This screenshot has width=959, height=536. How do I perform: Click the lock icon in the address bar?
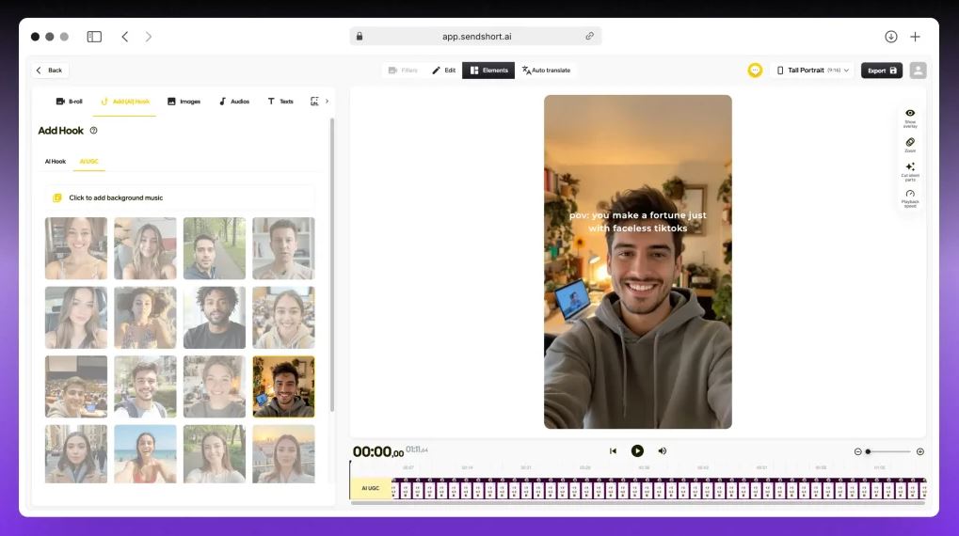(x=360, y=36)
